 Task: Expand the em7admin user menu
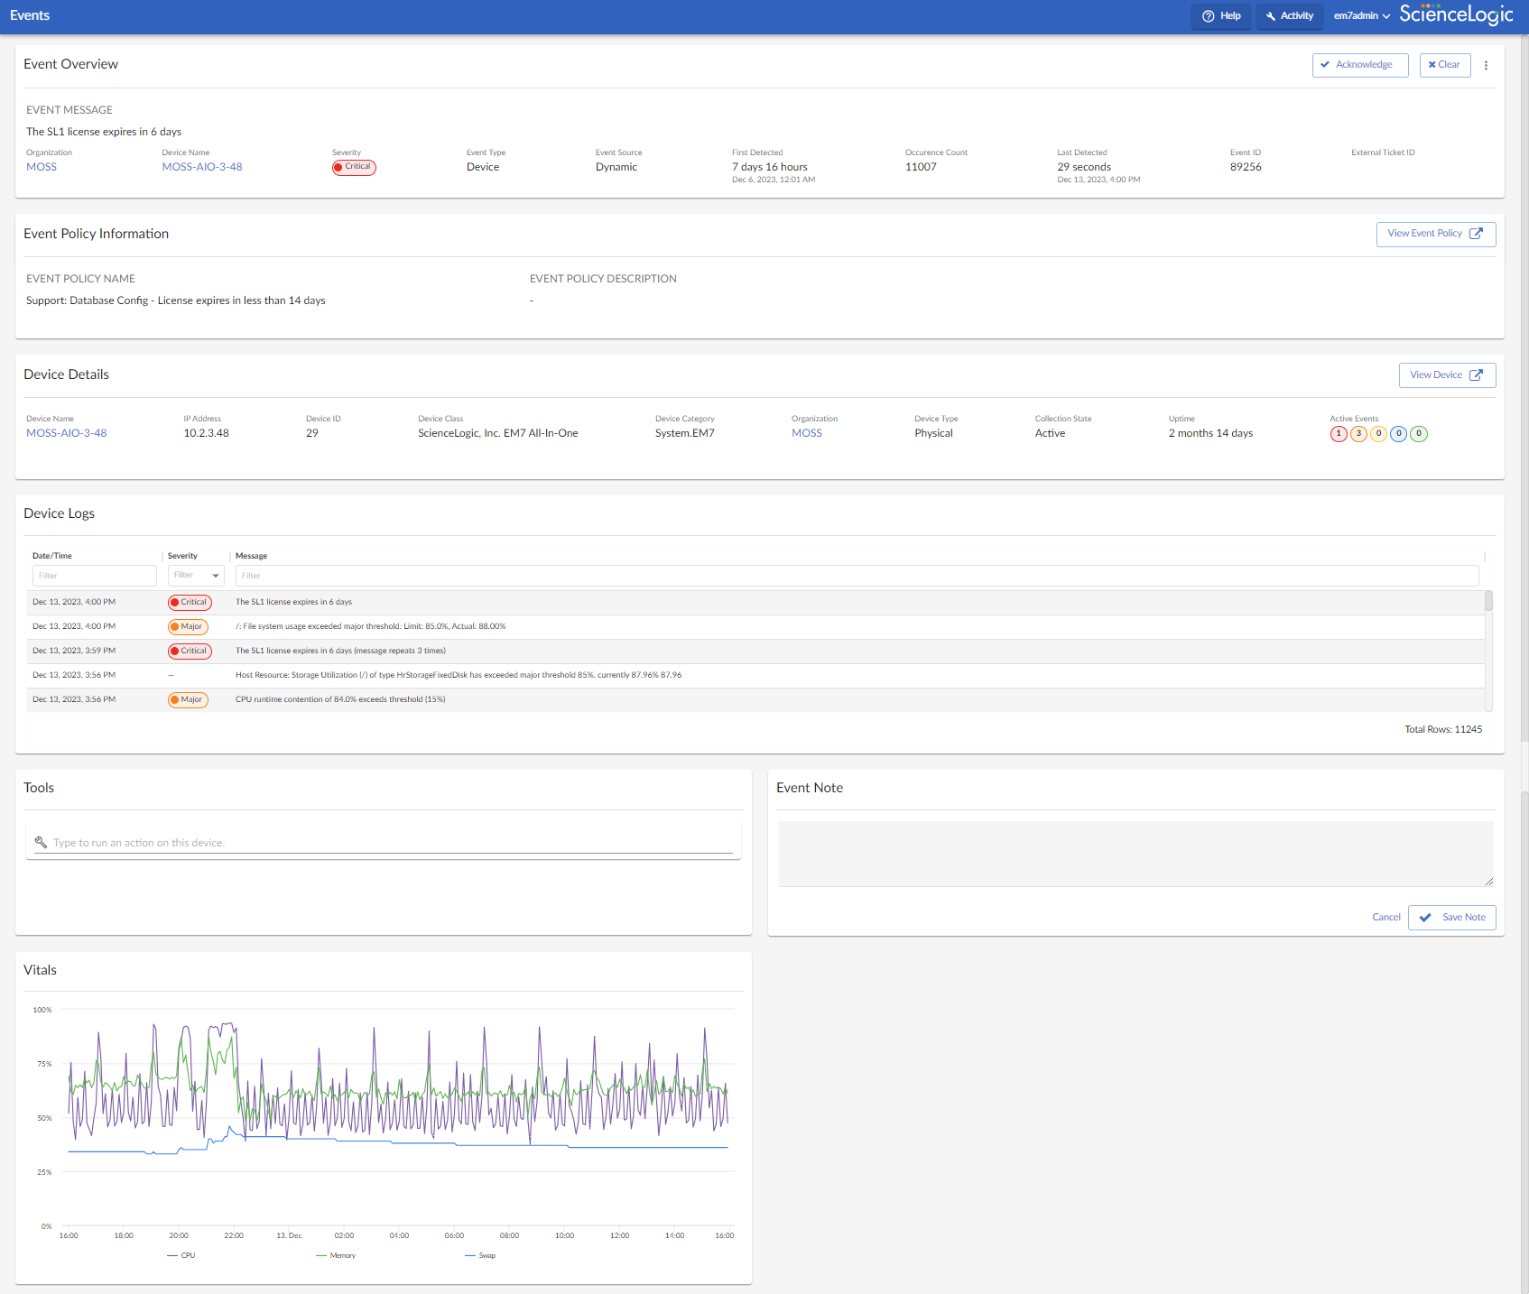[x=1361, y=16]
